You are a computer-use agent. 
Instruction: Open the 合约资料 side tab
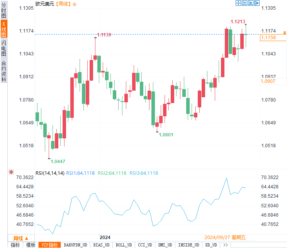(x=3, y=71)
